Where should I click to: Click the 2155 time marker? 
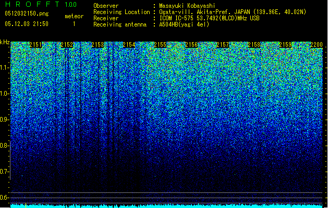click(160, 45)
